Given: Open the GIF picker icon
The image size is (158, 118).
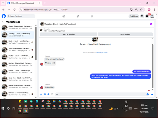Looking at the screenshot, I should [x=52, y=94].
